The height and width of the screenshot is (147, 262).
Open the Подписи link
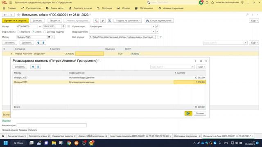pos(7,120)
